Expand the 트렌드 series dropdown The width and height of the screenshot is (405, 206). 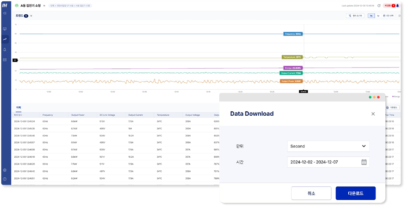click(x=31, y=16)
